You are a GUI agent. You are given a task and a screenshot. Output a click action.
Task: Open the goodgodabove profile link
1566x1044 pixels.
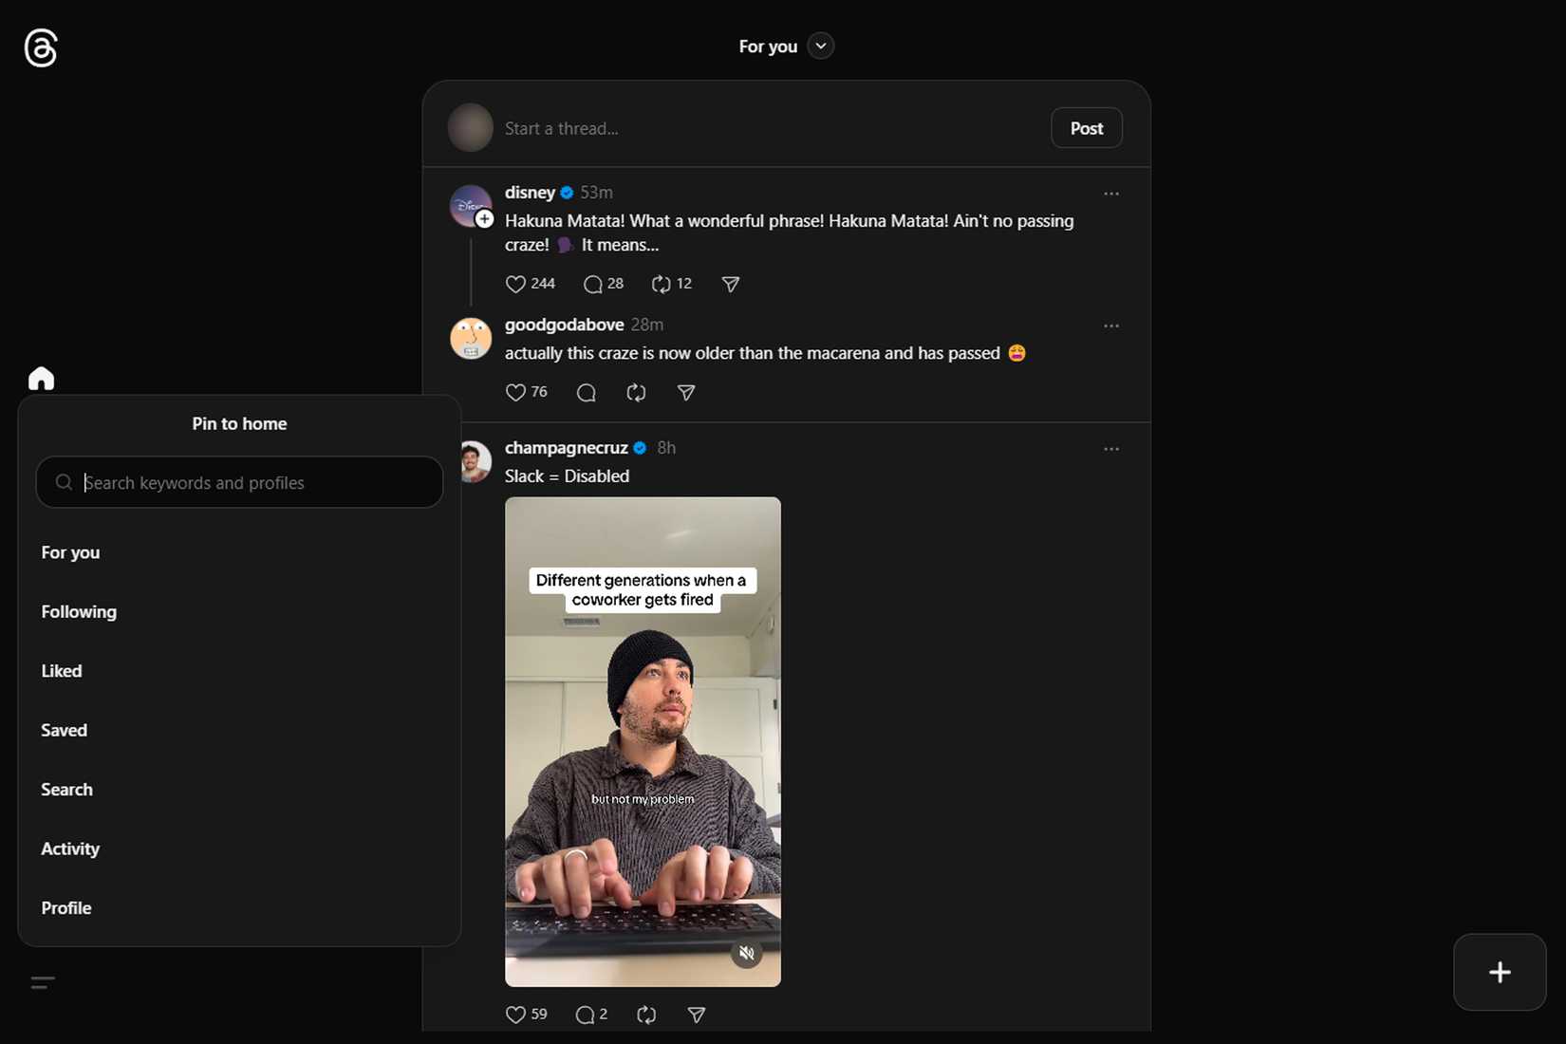pos(564,325)
